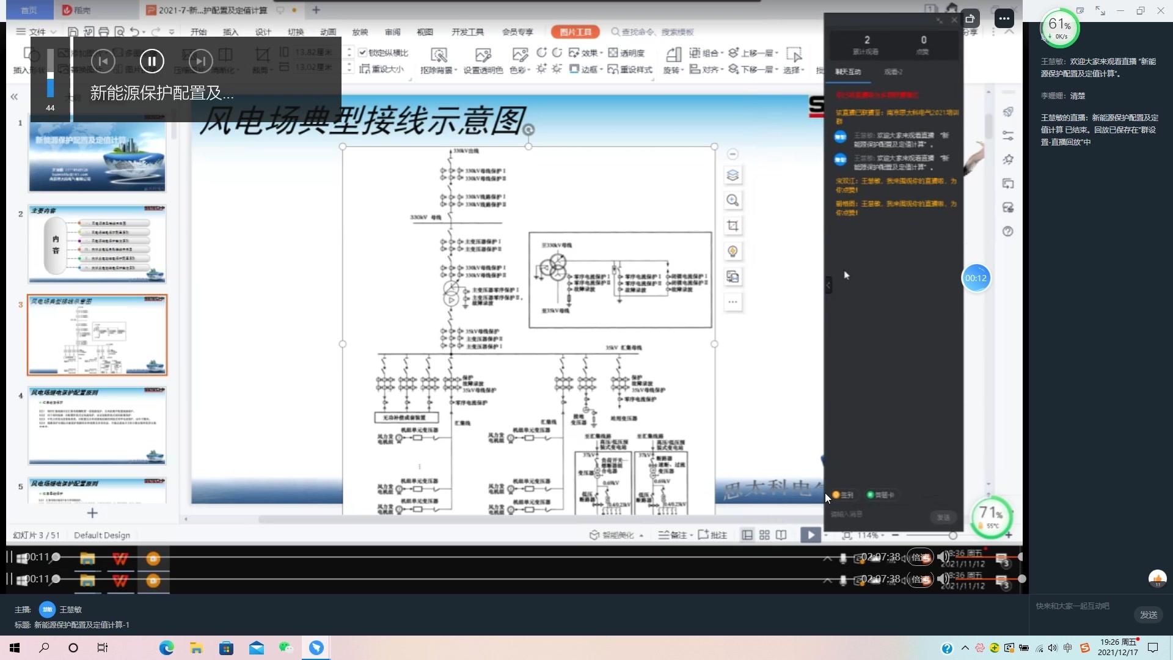The width and height of the screenshot is (1173, 660).
Task: Switch to 观看-2 tab in dark chat panel
Action: [x=893, y=71]
